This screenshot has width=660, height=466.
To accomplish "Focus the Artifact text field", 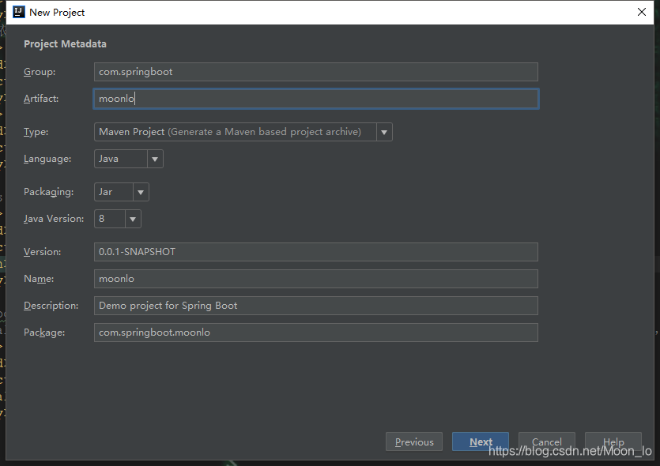I will click(x=316, y=99).
